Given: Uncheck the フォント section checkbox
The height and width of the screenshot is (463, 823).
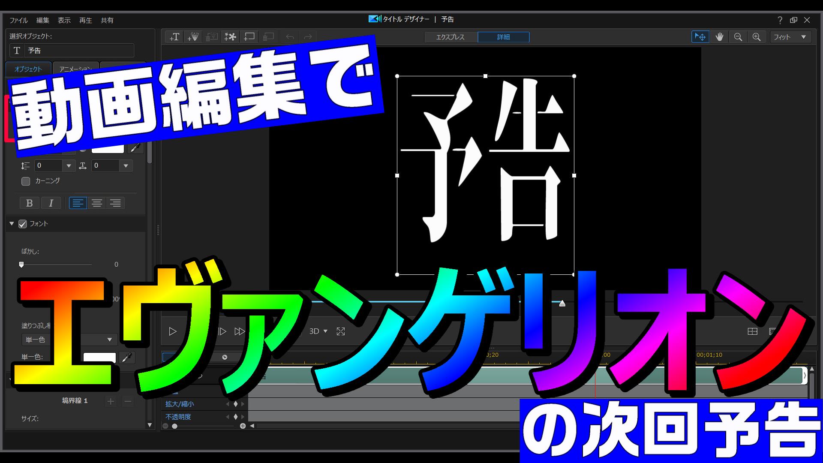Looking at the screenshot, I should [22, 223].
